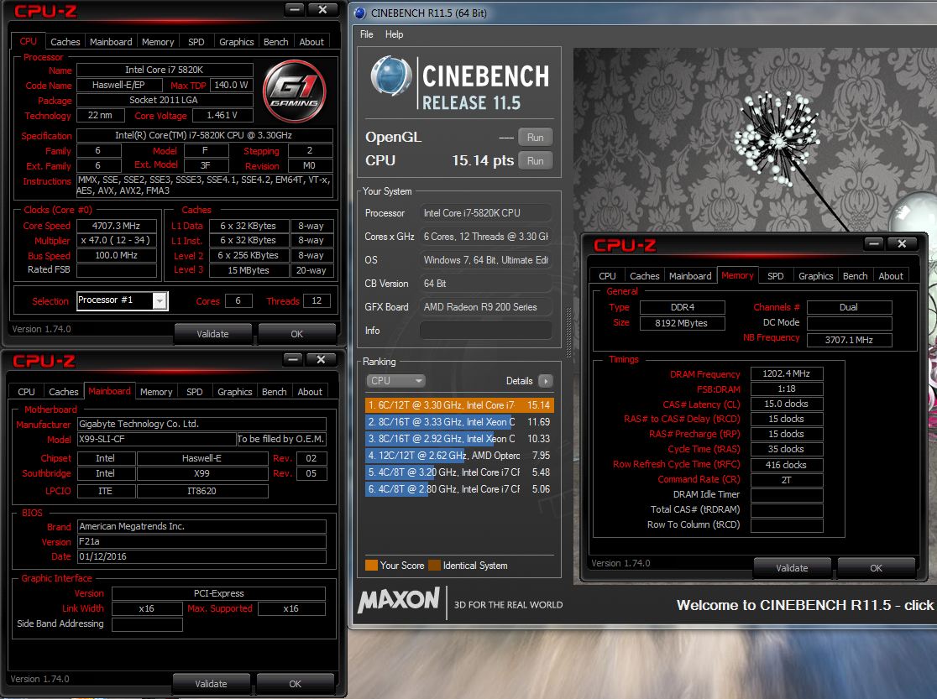Select ranking row 4 AMD Opteron 7.95
The height and width of the screenshot is (699, 937).
tap(459, 456)
